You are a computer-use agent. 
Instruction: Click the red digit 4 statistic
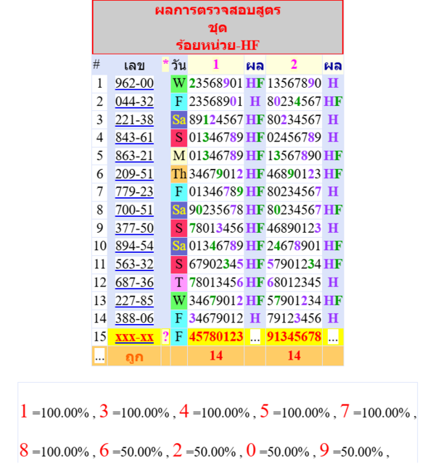[184, 411]
